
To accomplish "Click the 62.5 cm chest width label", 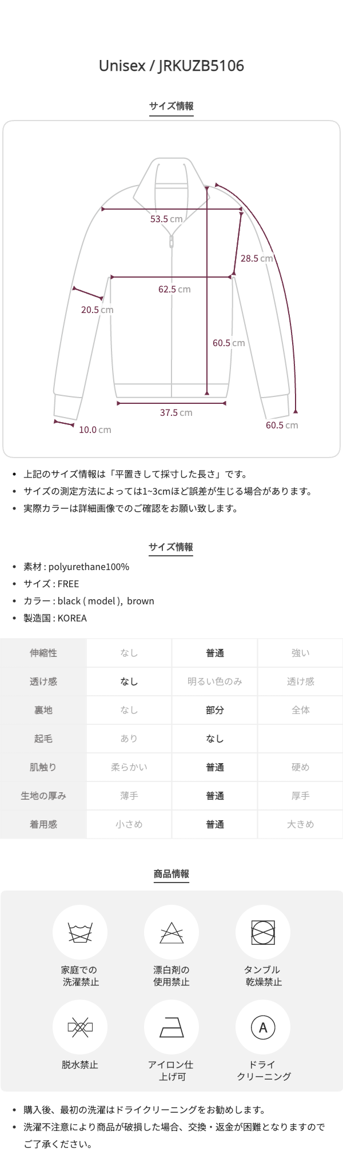I will [174, 289].
